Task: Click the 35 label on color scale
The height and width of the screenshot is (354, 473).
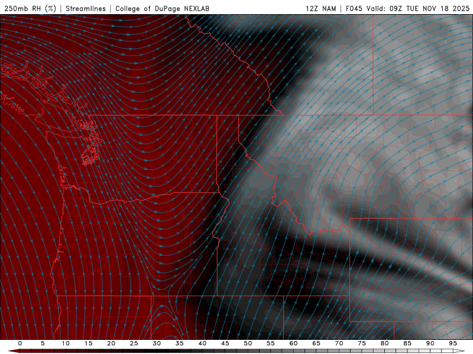Action: (180, 343)
